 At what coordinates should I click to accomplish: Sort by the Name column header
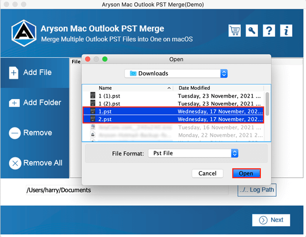tap(105, 88)
